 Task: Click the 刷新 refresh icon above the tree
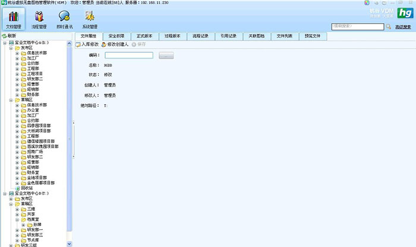(x=5, y=36)
